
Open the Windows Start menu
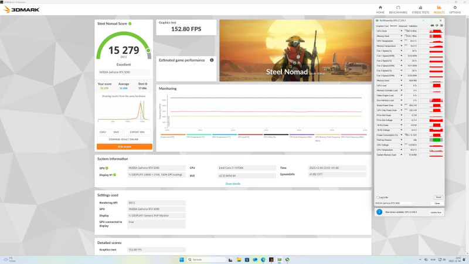point(182,259)
